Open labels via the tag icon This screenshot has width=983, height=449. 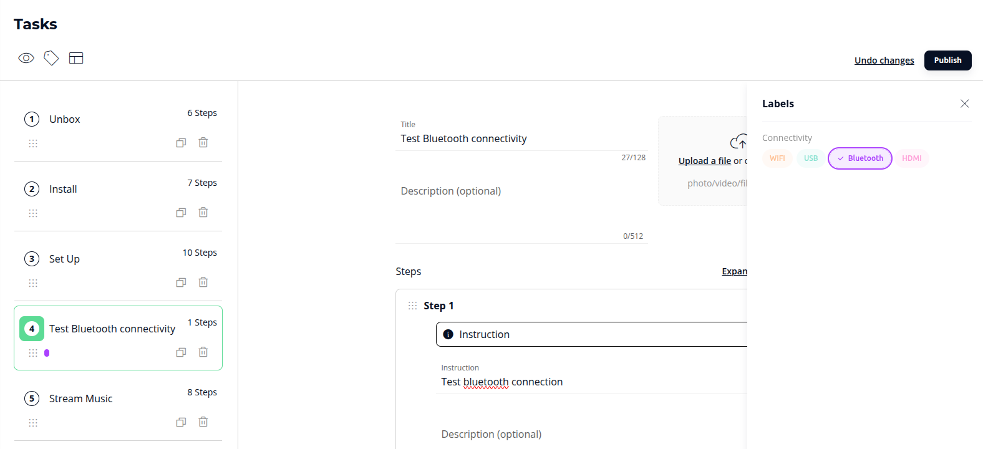[x=51, y=58]
